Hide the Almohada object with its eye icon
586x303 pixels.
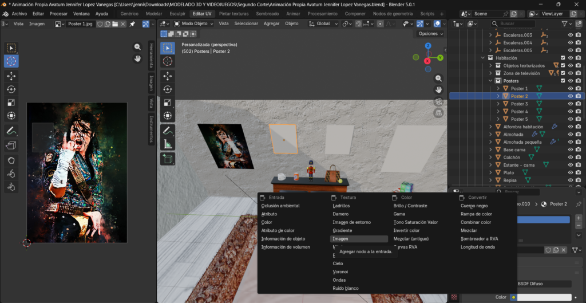click(571, 134)
